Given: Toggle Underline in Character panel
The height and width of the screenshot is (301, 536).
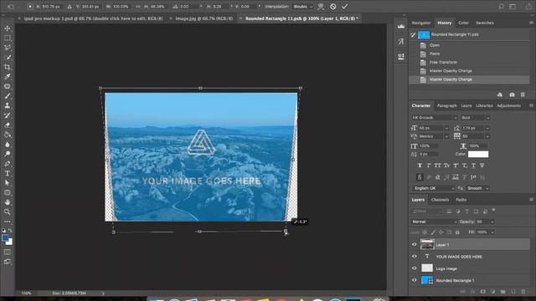Looking at the screenshot, I should point(473,166).
